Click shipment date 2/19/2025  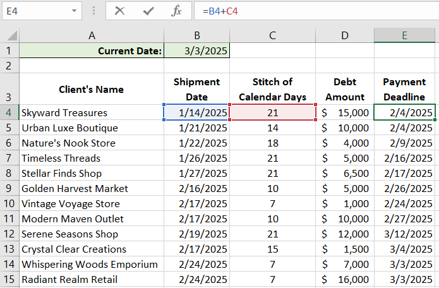(197, 234)
